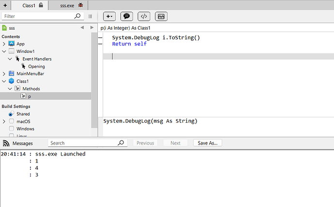The width and height of the screenshot is (334, 207).
Task: Expand the App tree item
Action: 4,44
